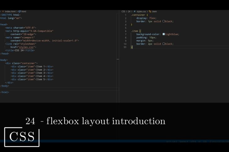Click the # icon beside styles.css
This screenshot has height=152, width=229.
(x=135, y=11)
